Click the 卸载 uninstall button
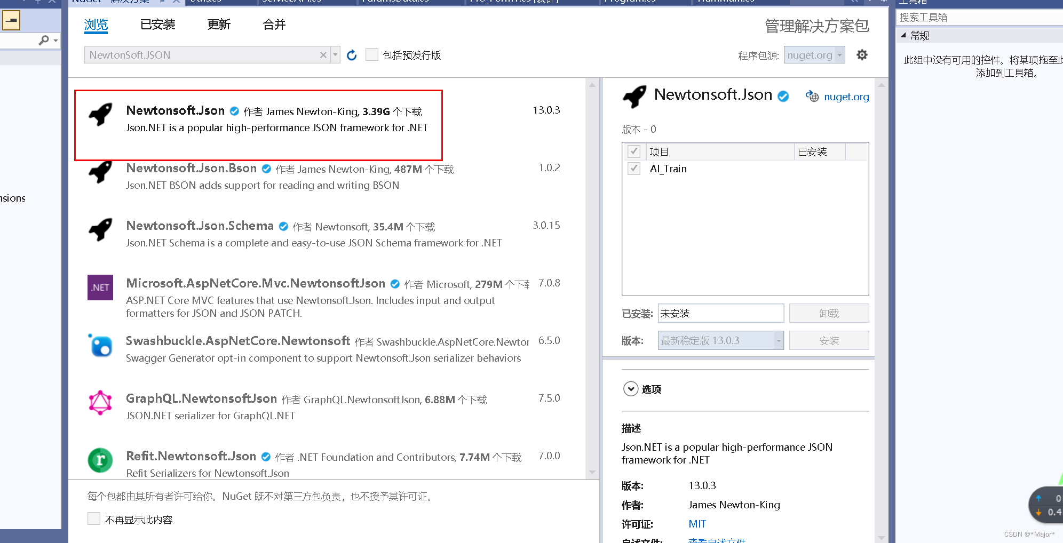Screen dimensions: 1063x543 [829, 313]
